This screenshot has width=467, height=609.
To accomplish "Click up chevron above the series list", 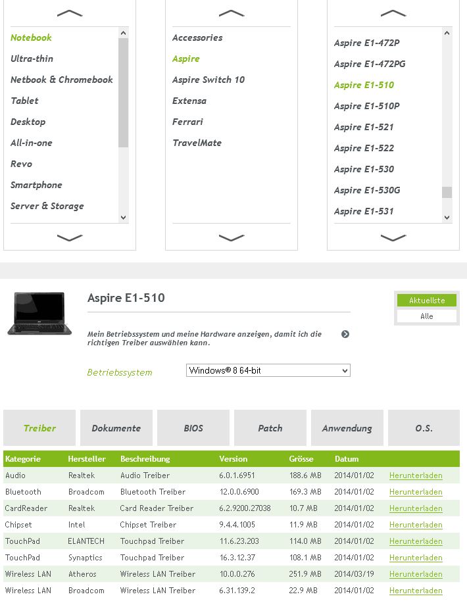I will coord(232,13).
